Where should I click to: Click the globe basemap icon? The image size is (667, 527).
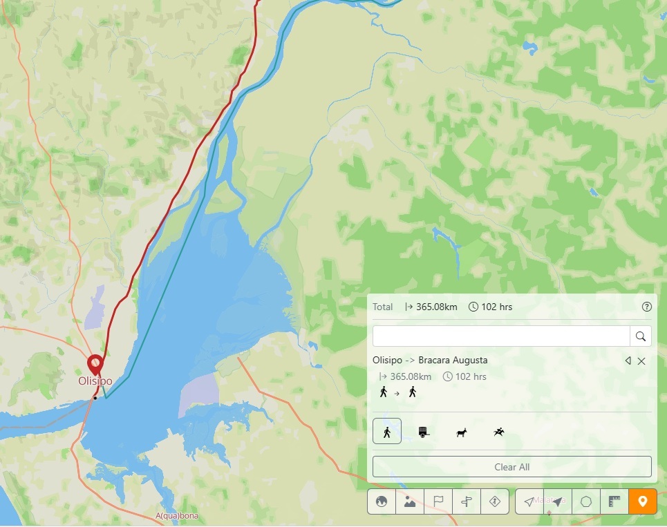(x=382, y=501)
